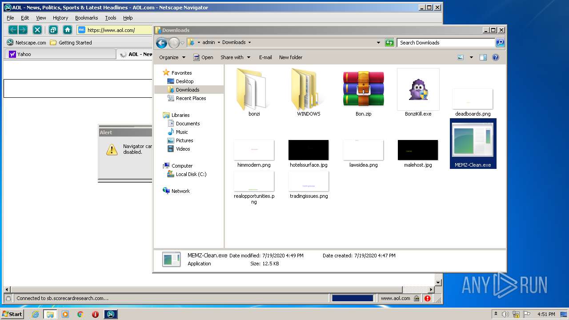Show hidden tray icons
The width and height of the screenshot is (569, 320).
click(x=496, y=314)
